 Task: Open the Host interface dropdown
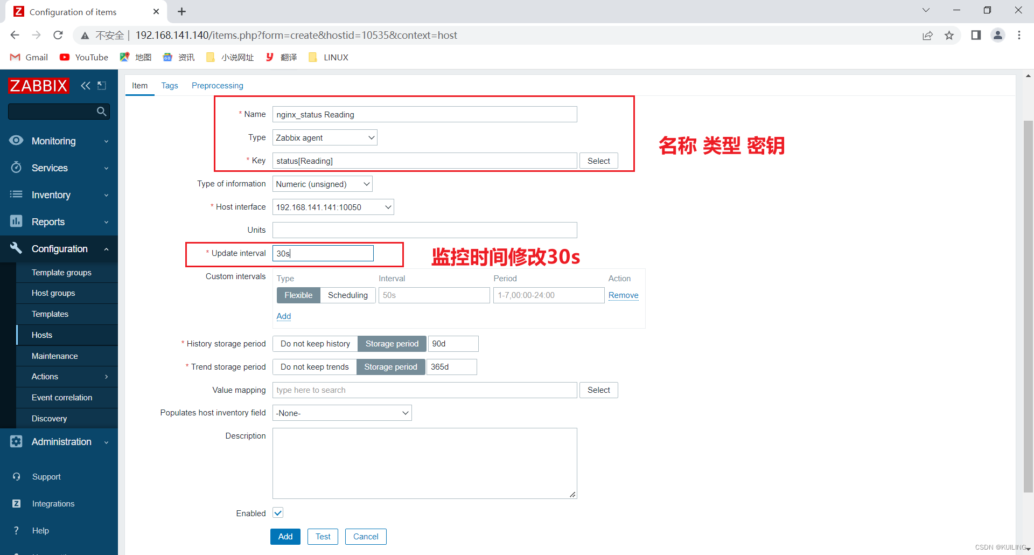pyautogui.click(x=333, y=207)
